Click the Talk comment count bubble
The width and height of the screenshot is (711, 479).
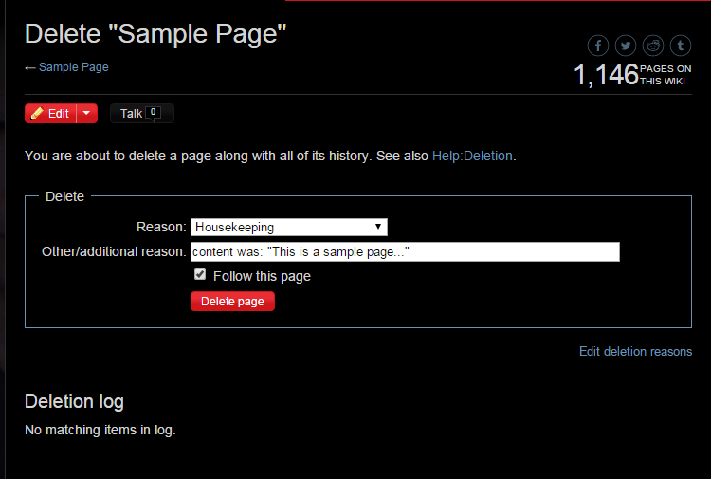153,113
